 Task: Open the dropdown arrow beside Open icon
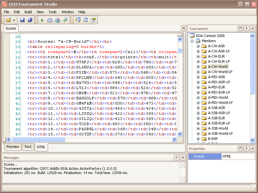pos(14,20)
